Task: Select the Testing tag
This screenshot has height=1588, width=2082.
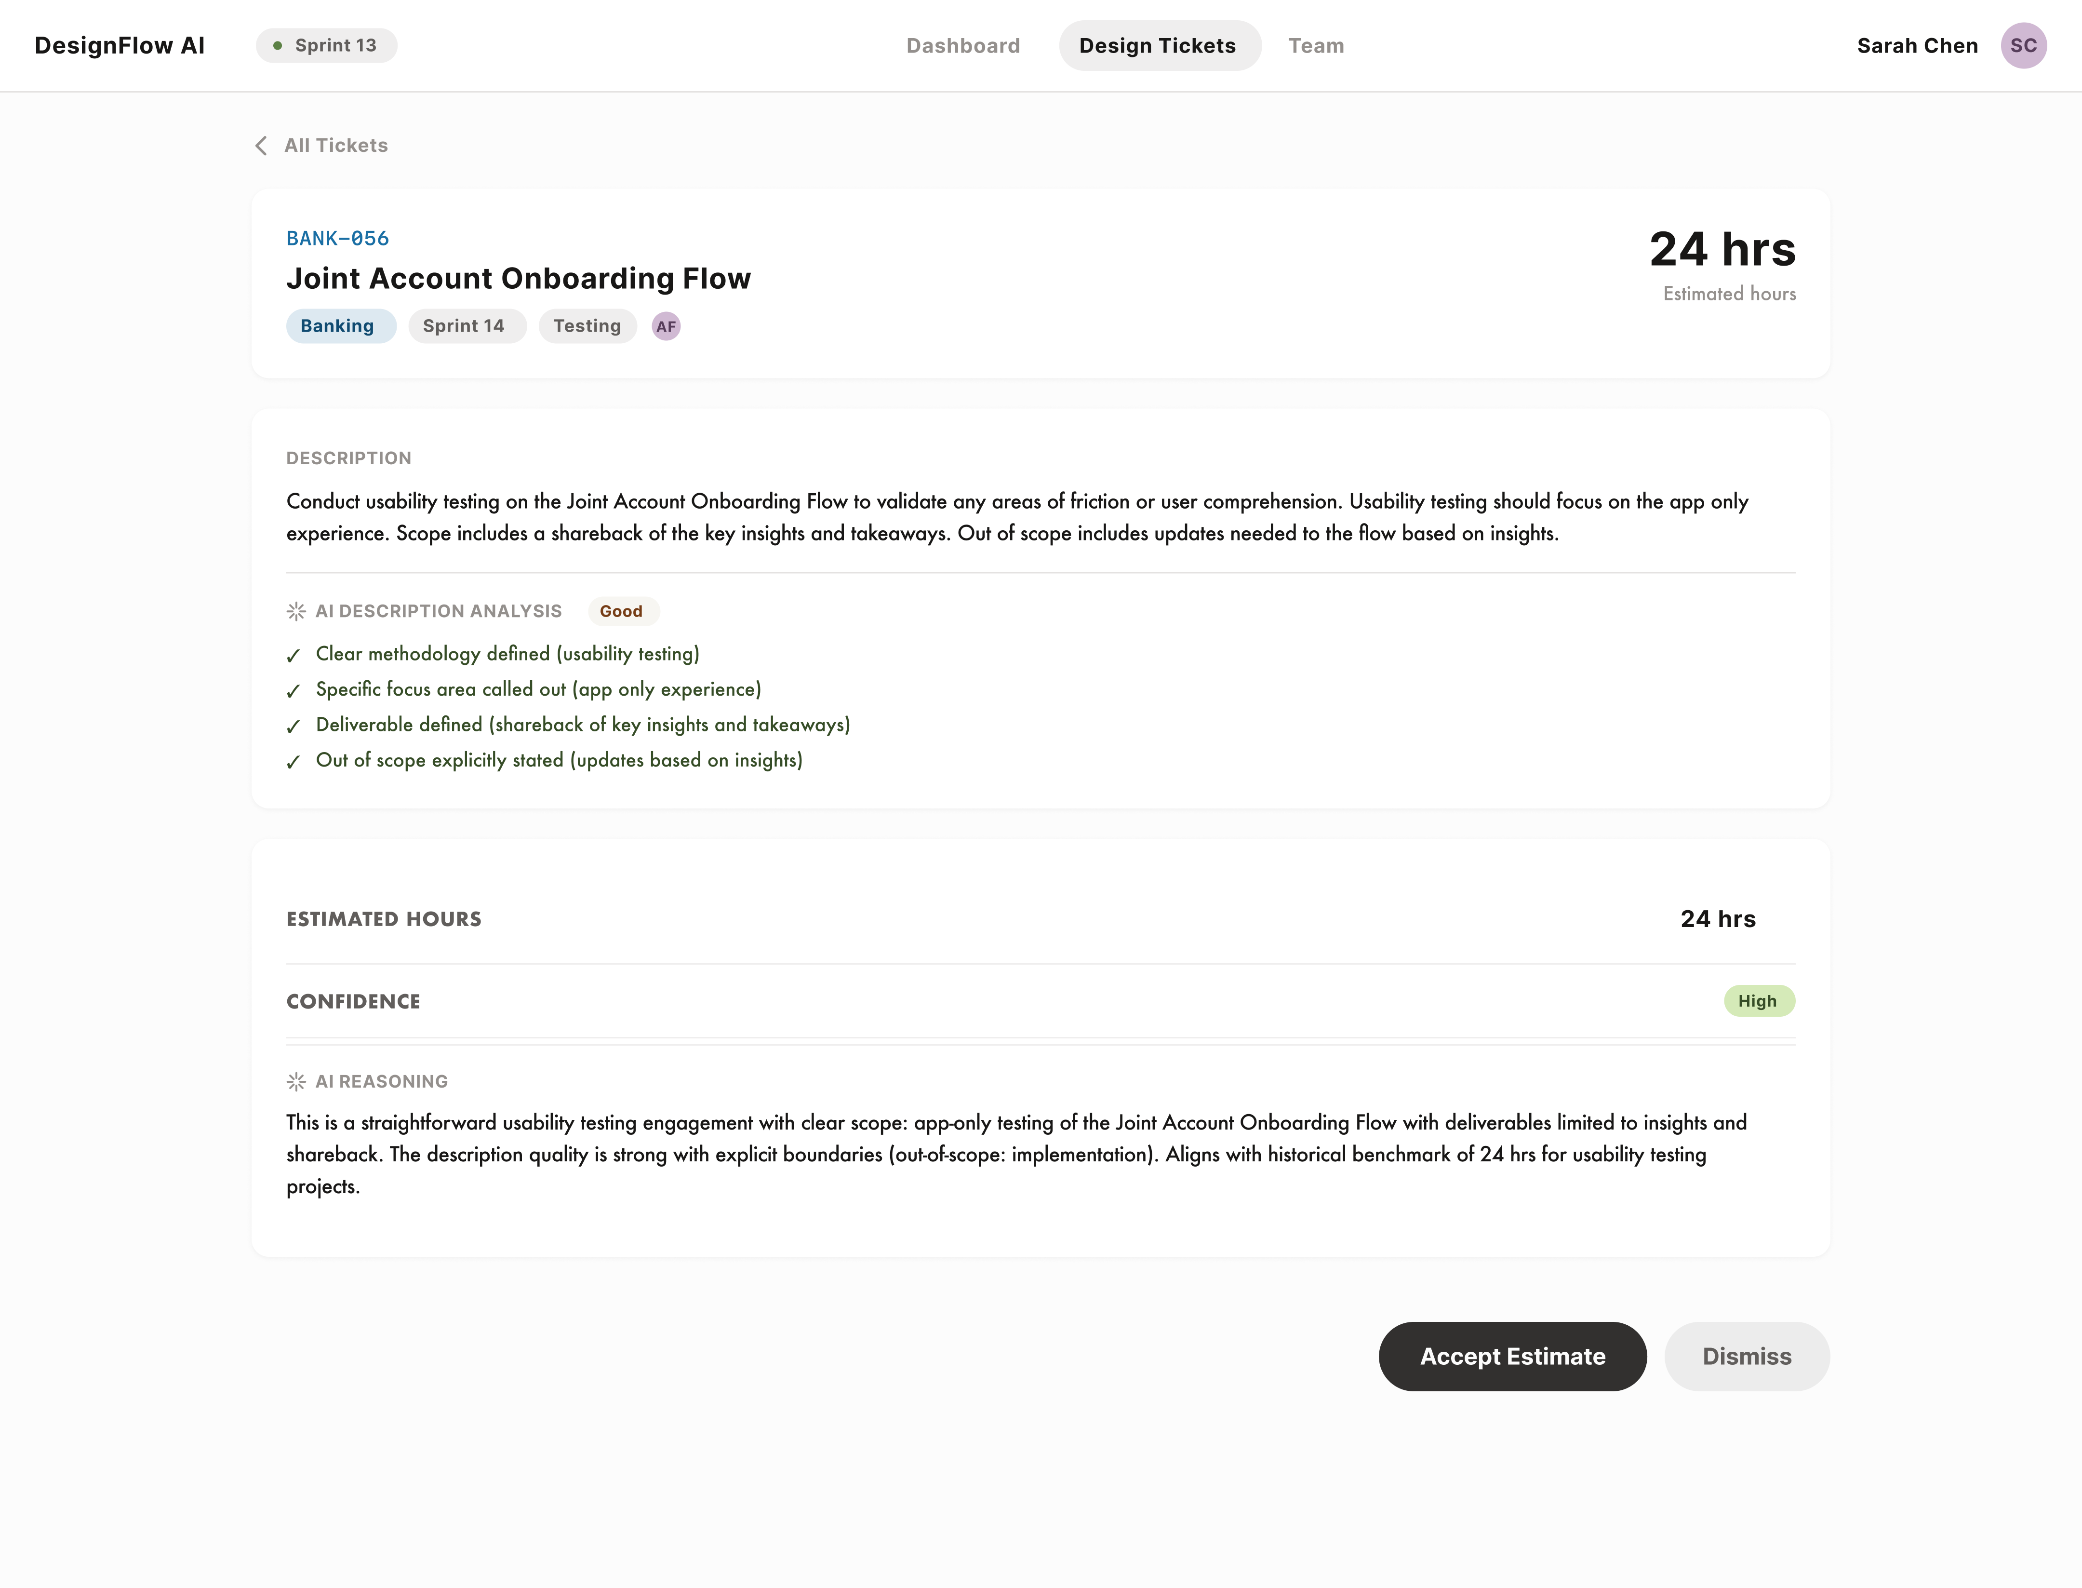Action: (x=587, y=325)
